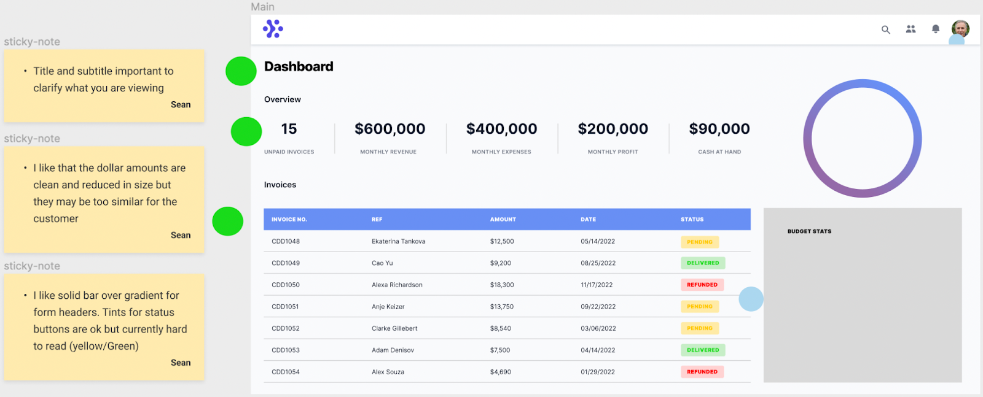Viewport: 983px width, 397px height.
Task: Select the green marker beside Dashboard title
Action: click(x=241, y=71)
